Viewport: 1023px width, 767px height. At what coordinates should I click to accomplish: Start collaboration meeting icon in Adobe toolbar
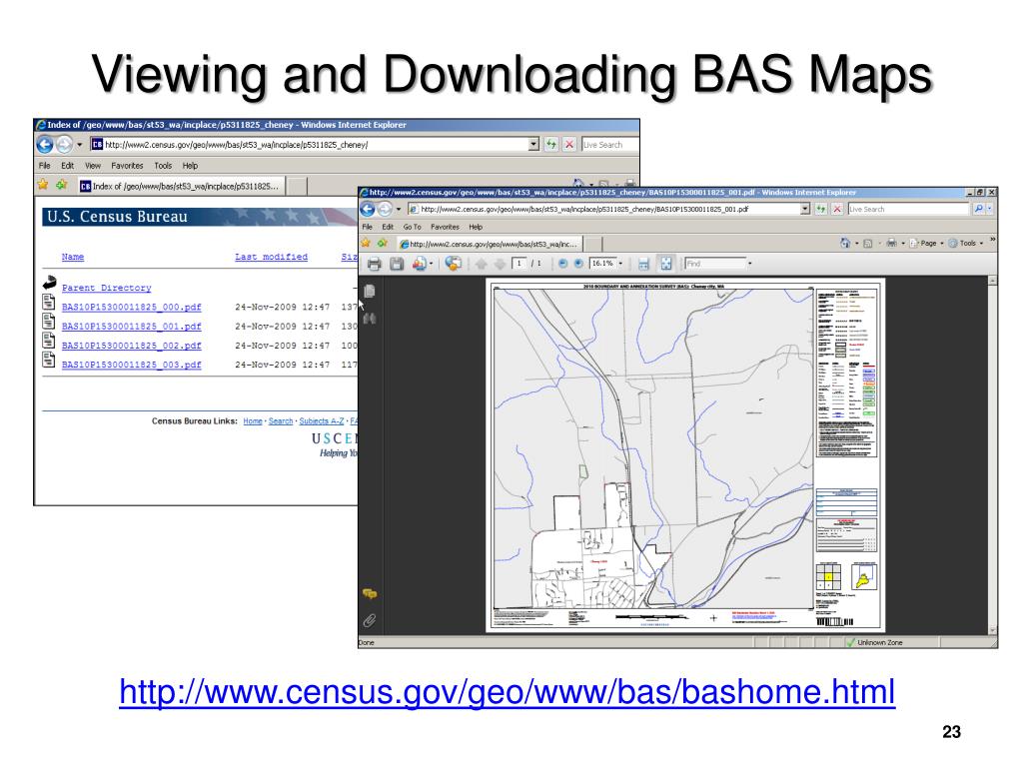click(453, 264)
